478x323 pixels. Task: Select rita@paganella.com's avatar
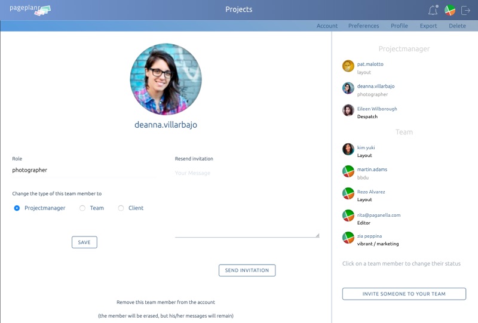tap(348, 216)
